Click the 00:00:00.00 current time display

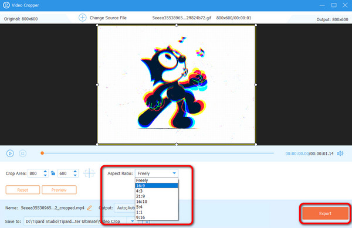click(x=297, y=154)
